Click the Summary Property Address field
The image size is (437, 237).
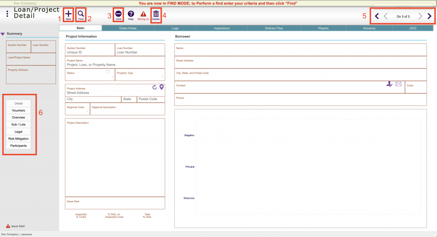point(31,75)
